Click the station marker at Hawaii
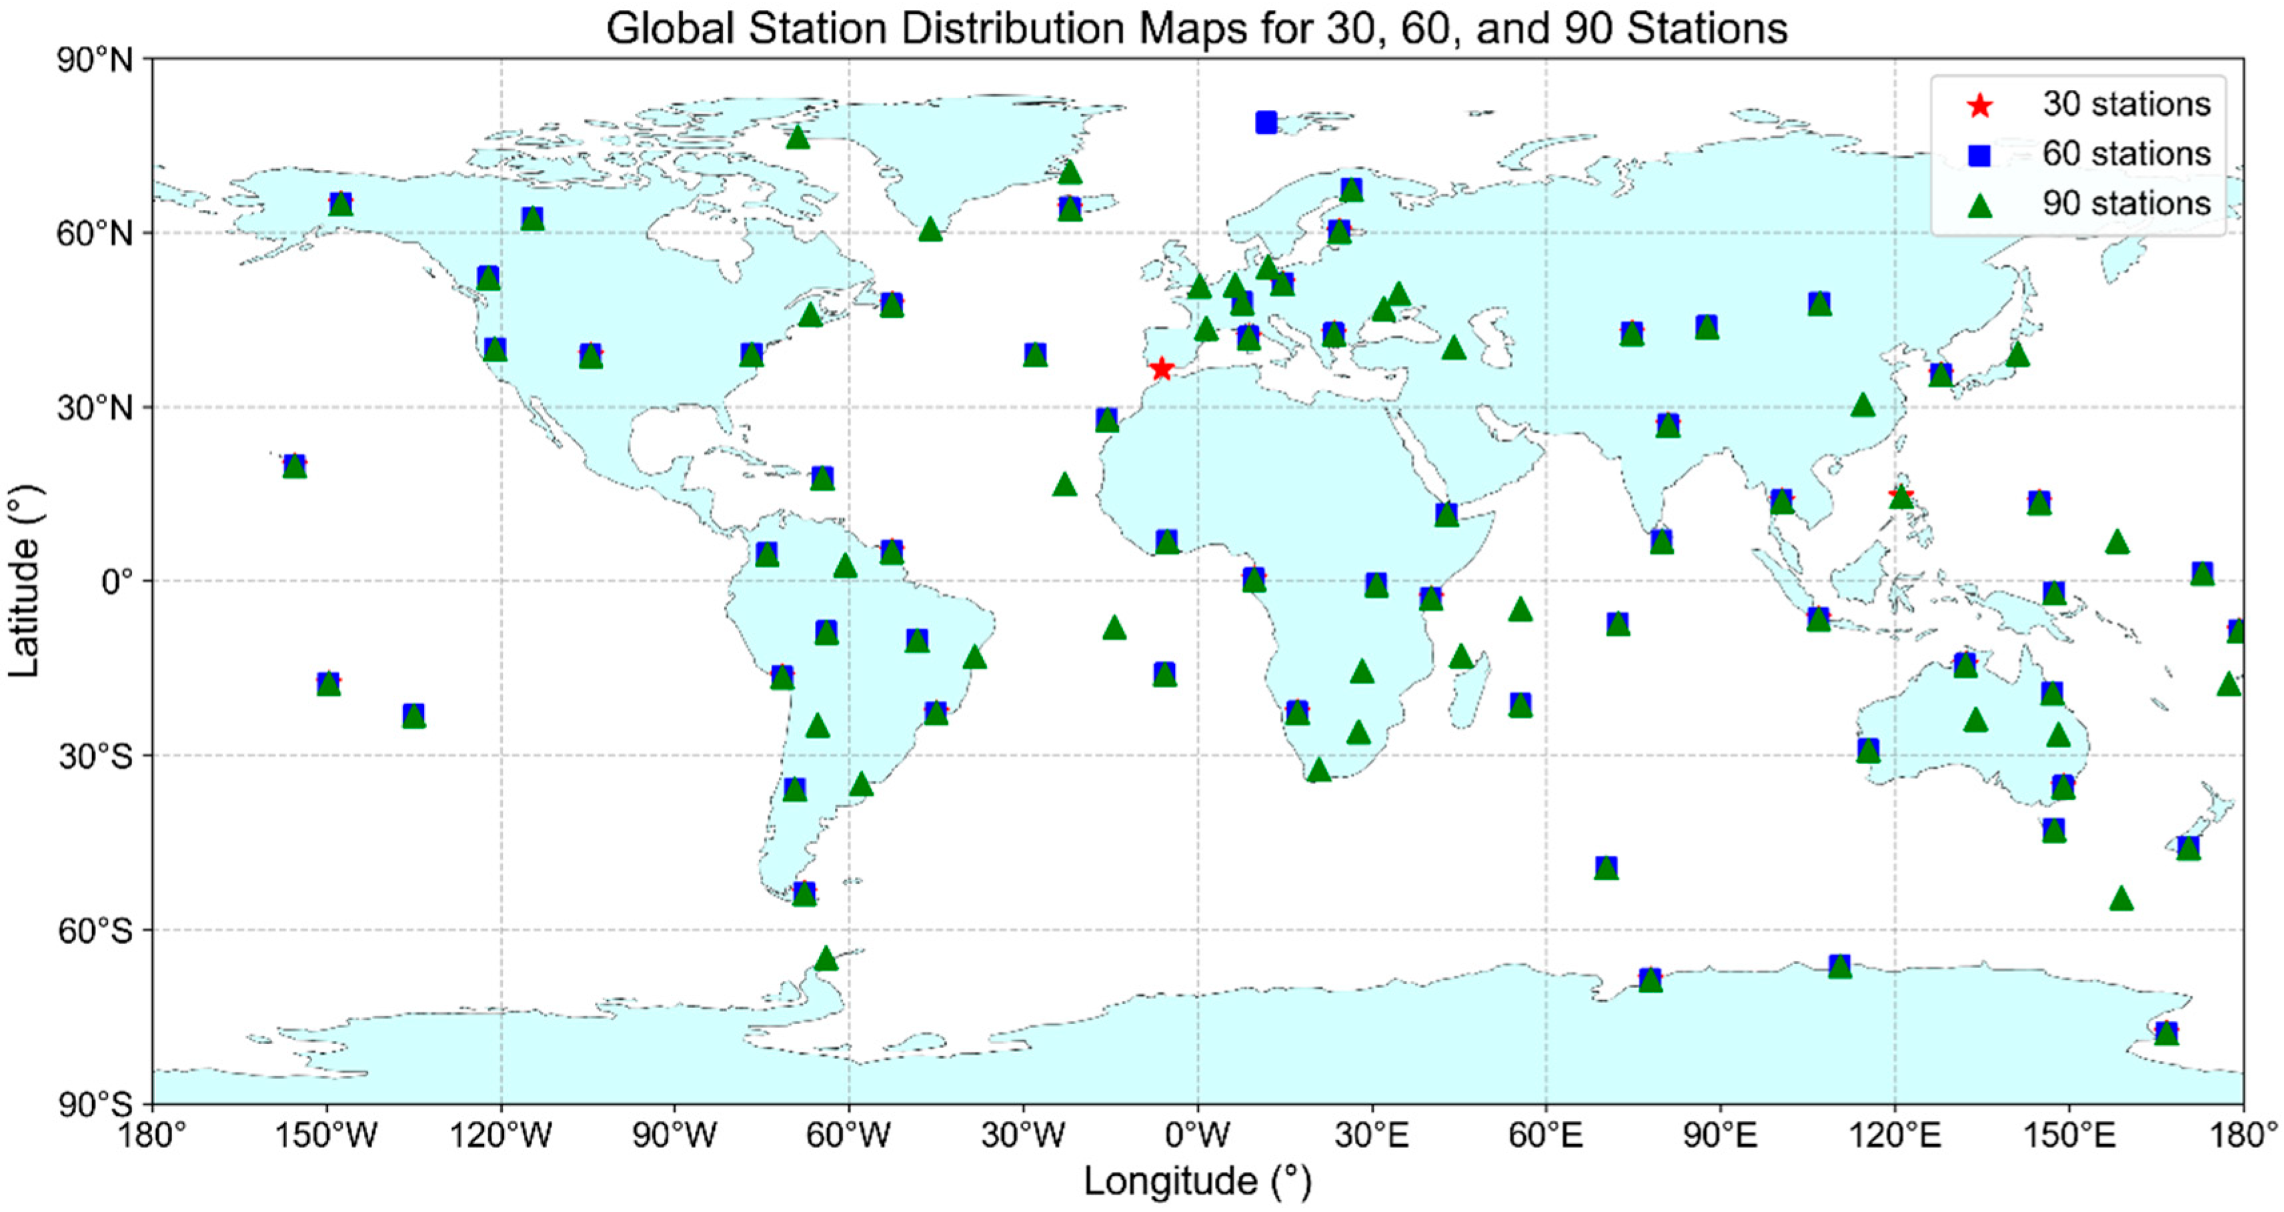Viewport: 2284px width, 1212px height. click(x=295, y=465)
